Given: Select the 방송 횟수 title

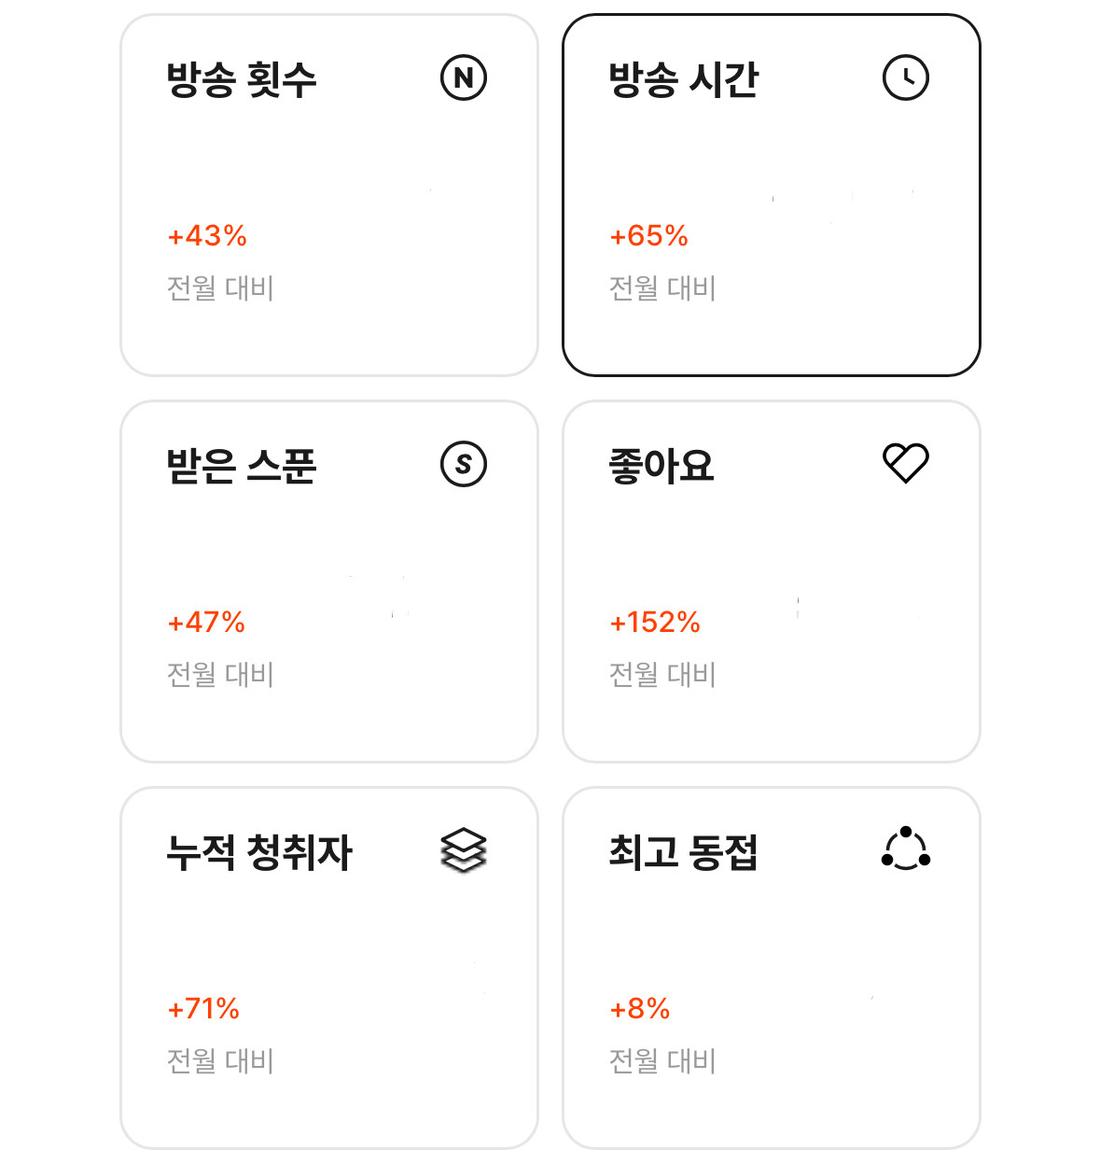Looking at the screenshot, I should coord(242,79).
